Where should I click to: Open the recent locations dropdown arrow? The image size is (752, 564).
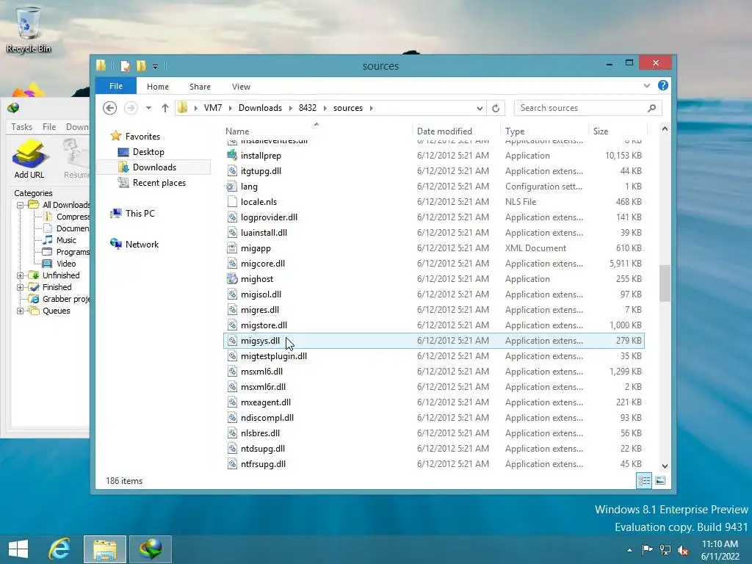click(x=148, y=108)
